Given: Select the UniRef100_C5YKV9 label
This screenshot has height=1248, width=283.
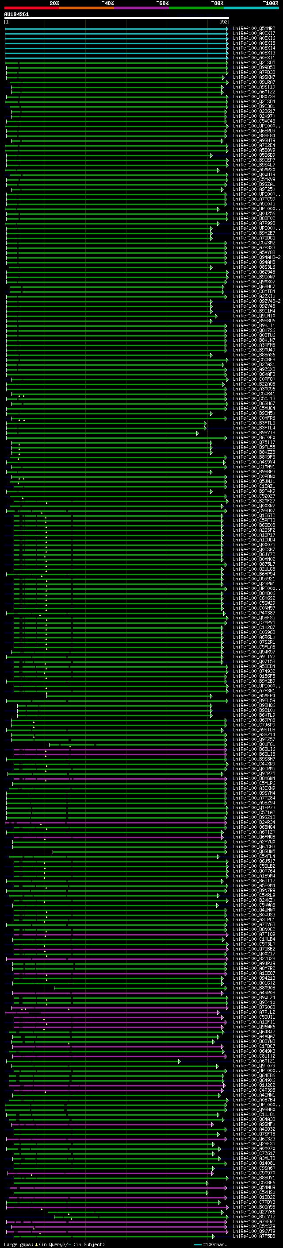Looking at the screenshot, I should click(x=254, y=180).
